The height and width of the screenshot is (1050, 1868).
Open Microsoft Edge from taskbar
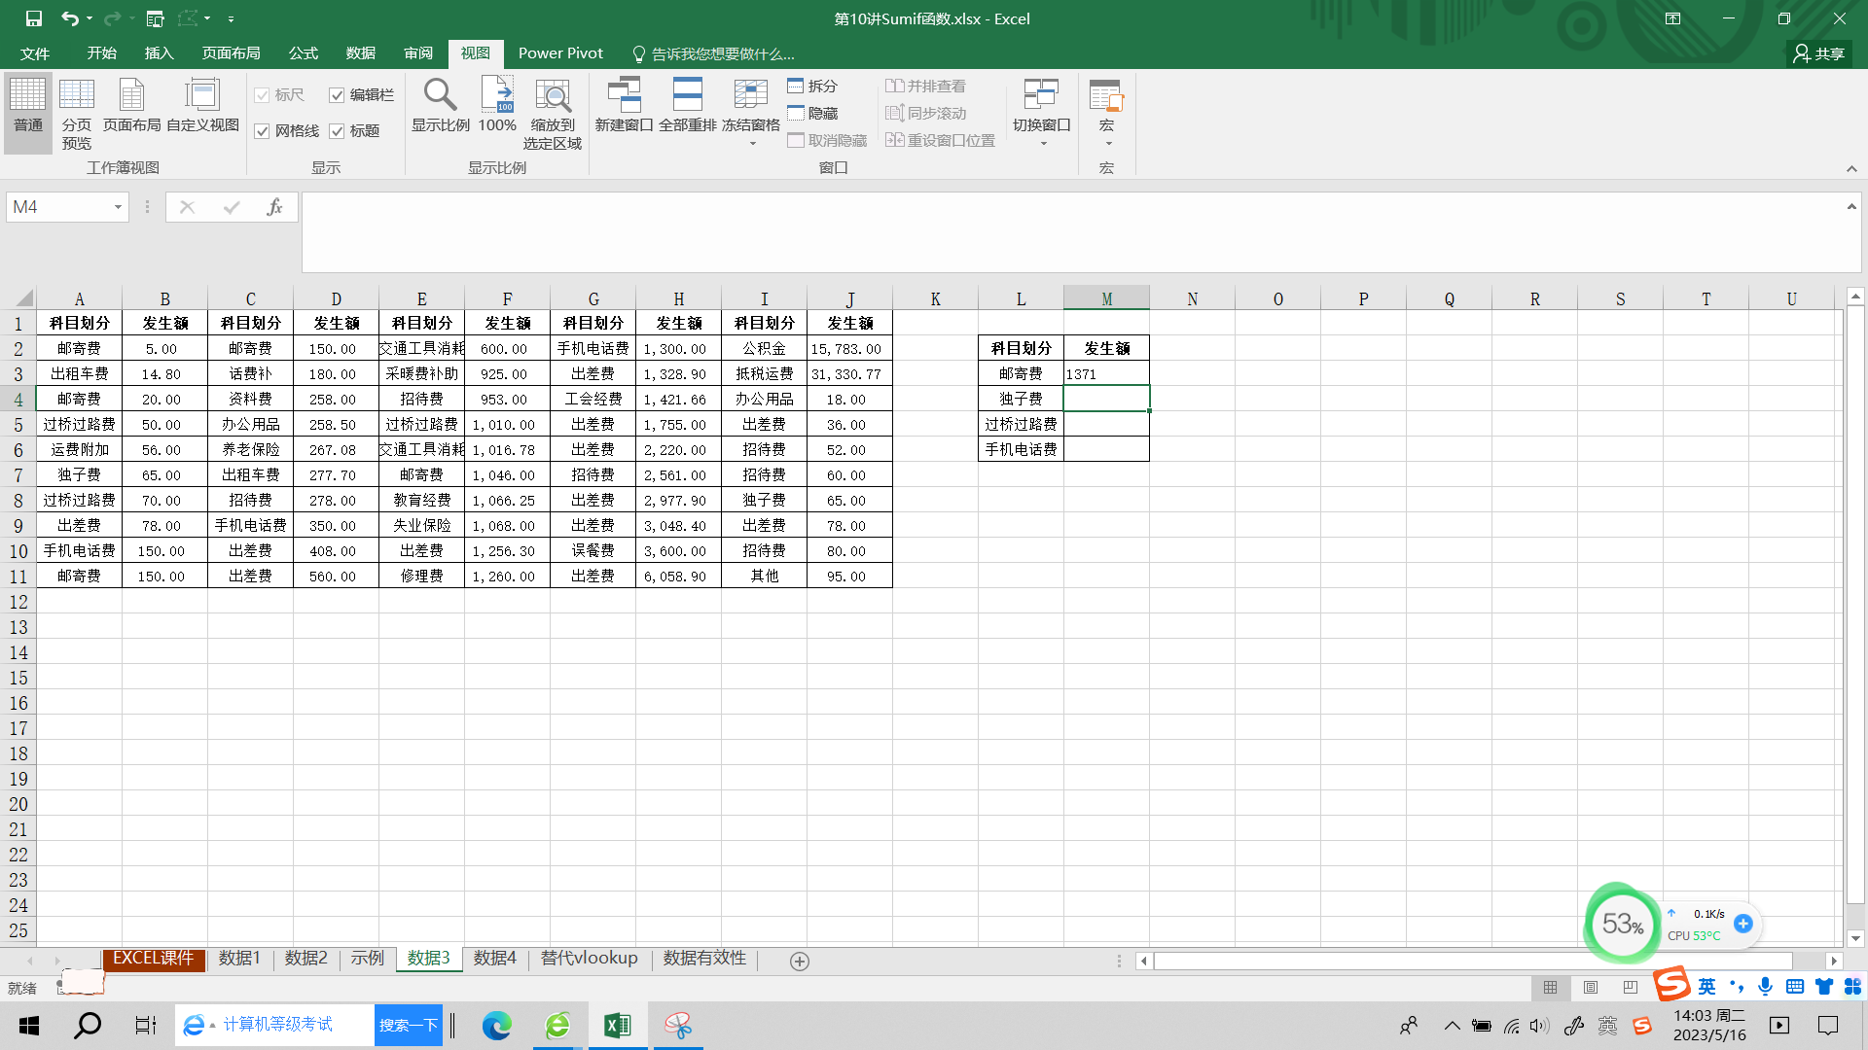497,1025
